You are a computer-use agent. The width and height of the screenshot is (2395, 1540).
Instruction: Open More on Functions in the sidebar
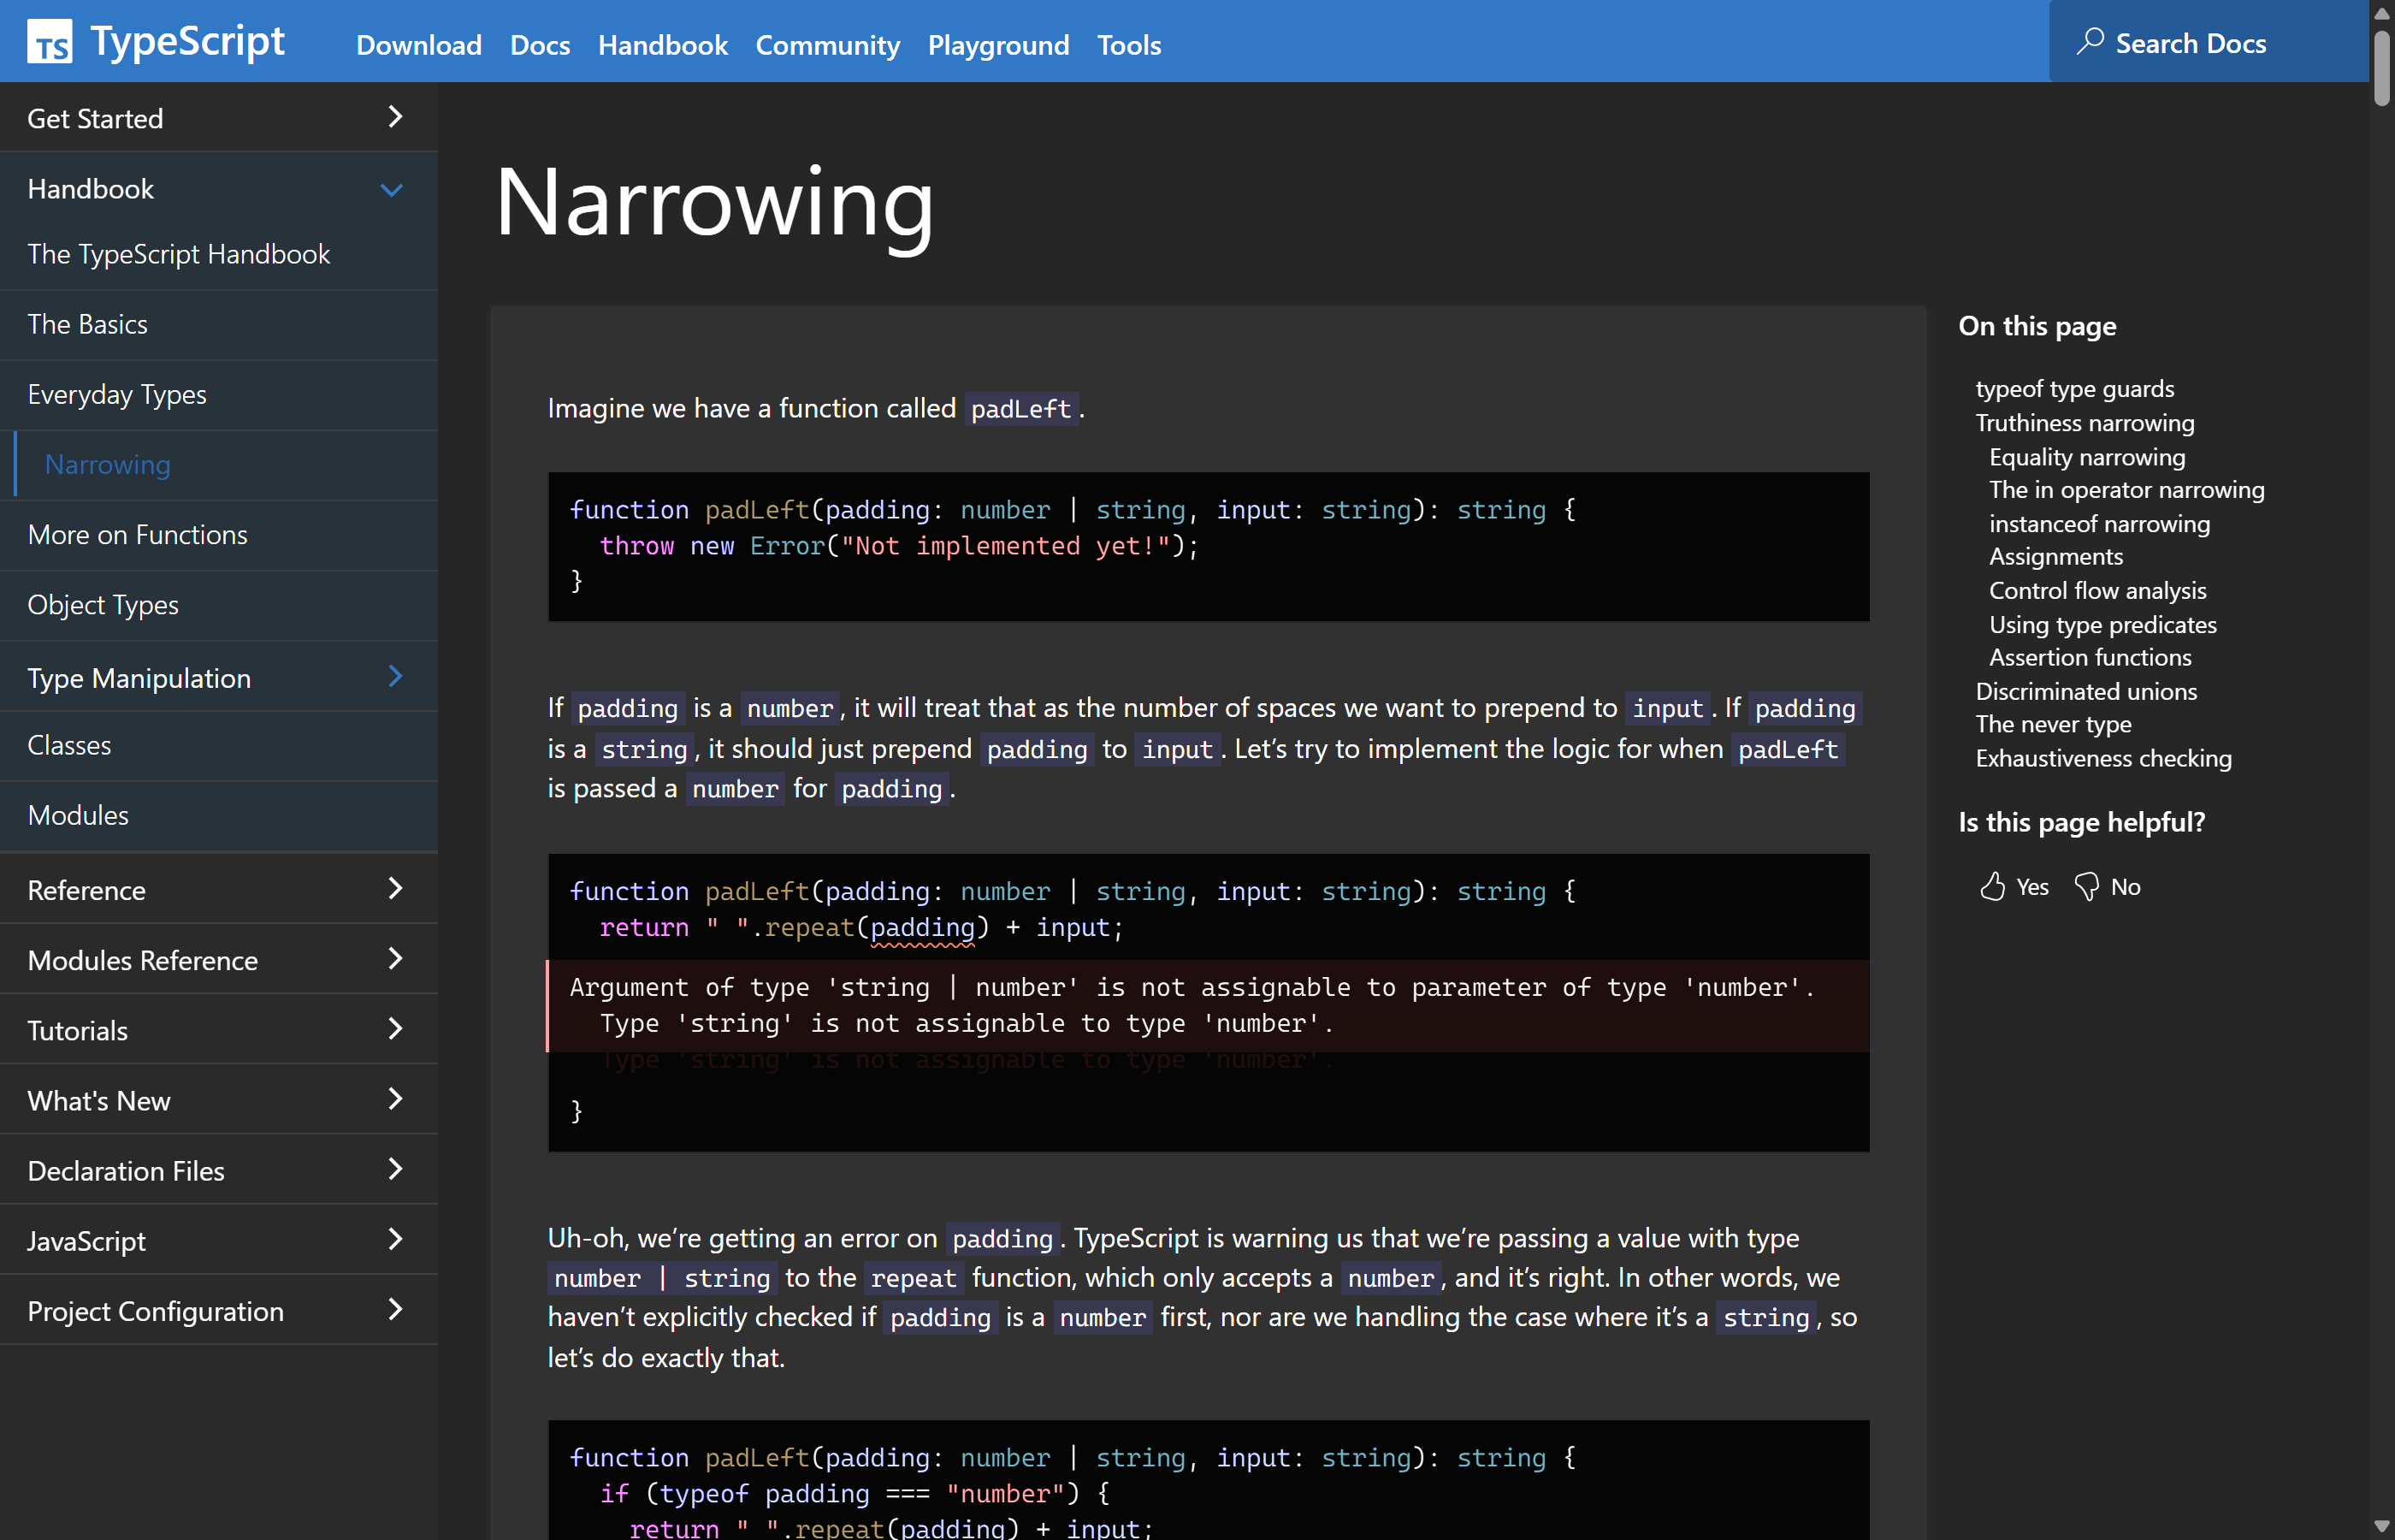tap(137, 534)
